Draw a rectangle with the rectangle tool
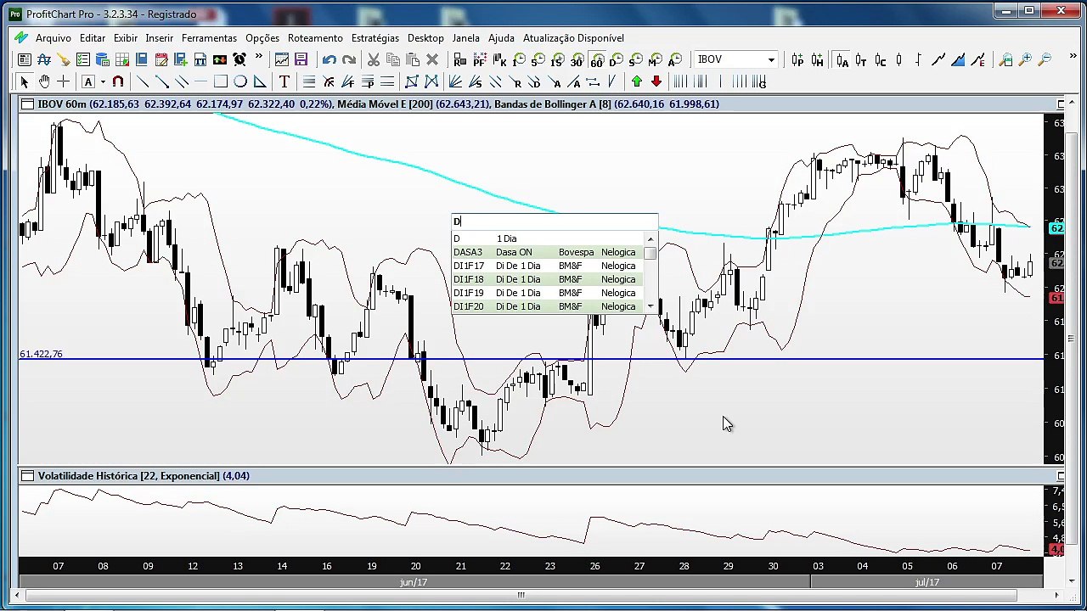Screen dimensions: 1087x611 pos(221,81)
